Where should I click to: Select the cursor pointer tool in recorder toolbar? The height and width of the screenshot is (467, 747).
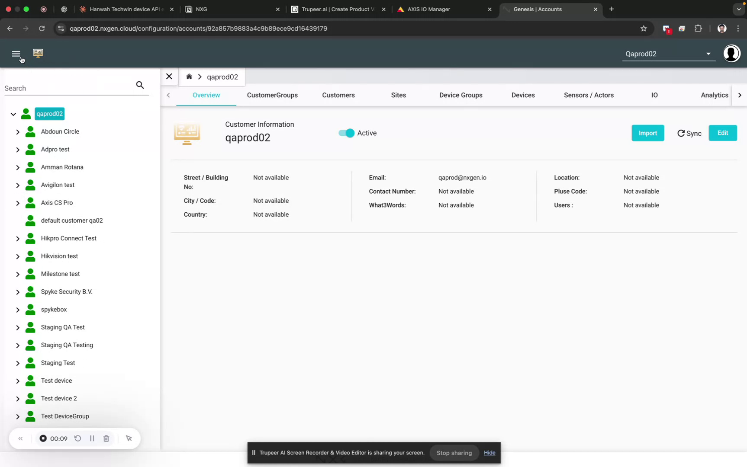coord(129,438)
